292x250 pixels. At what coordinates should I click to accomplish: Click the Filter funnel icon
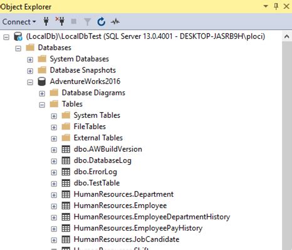click(x=88, y=22)
